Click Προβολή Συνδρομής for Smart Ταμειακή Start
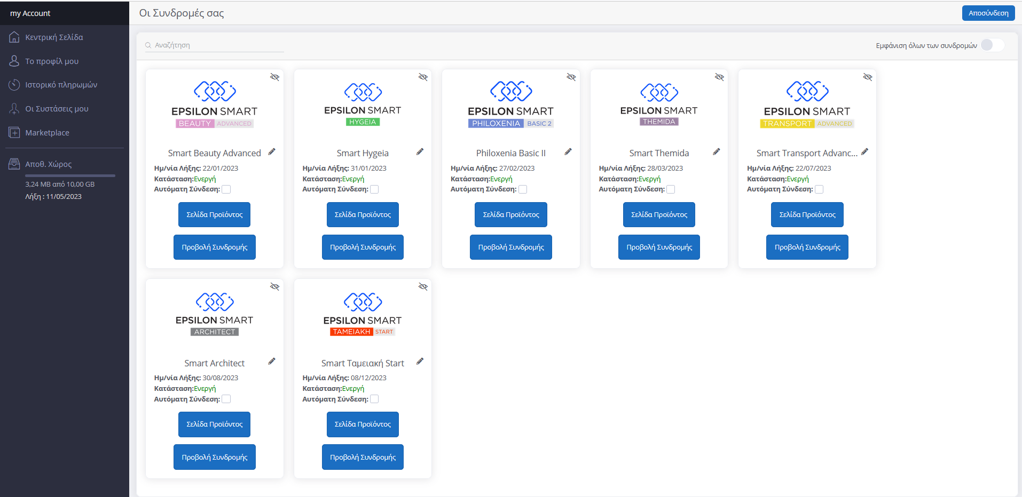Image resolution: width=1022 pixels, height=497 pixels. pyautogui.click(x=363, y=457)
